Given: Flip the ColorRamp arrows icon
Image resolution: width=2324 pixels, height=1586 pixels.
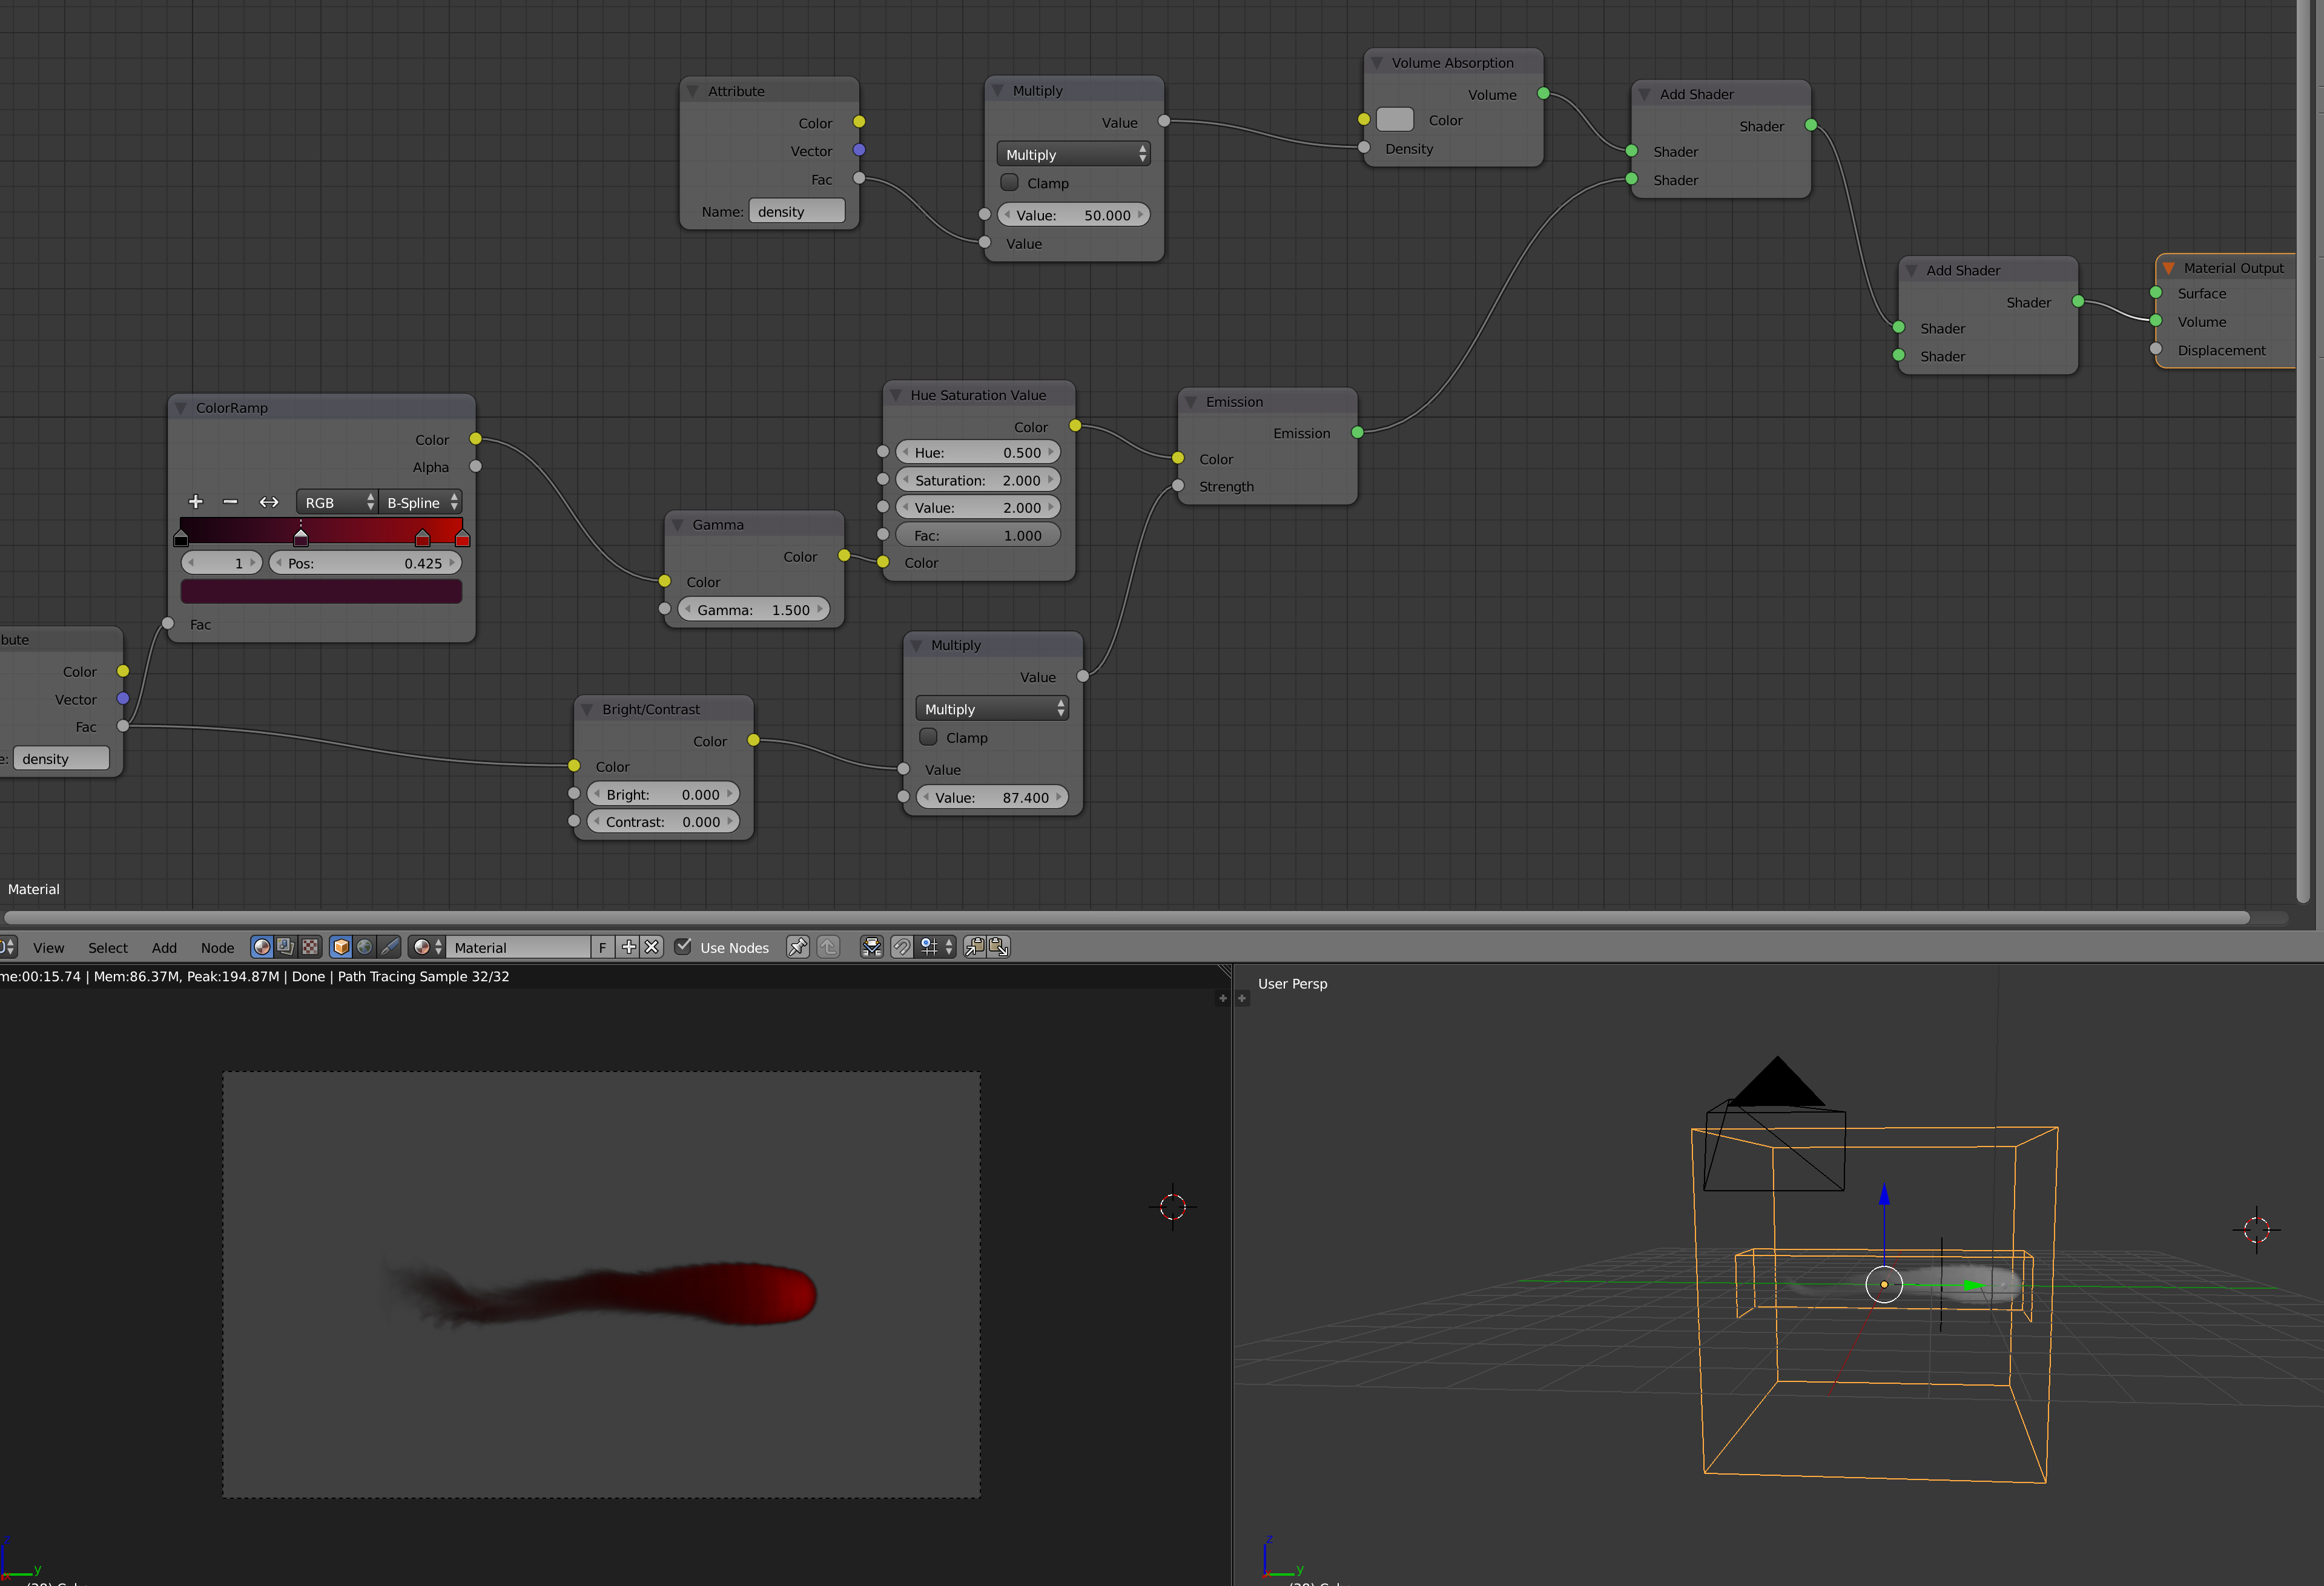Looking at the screenshot, I should (269, 502).
